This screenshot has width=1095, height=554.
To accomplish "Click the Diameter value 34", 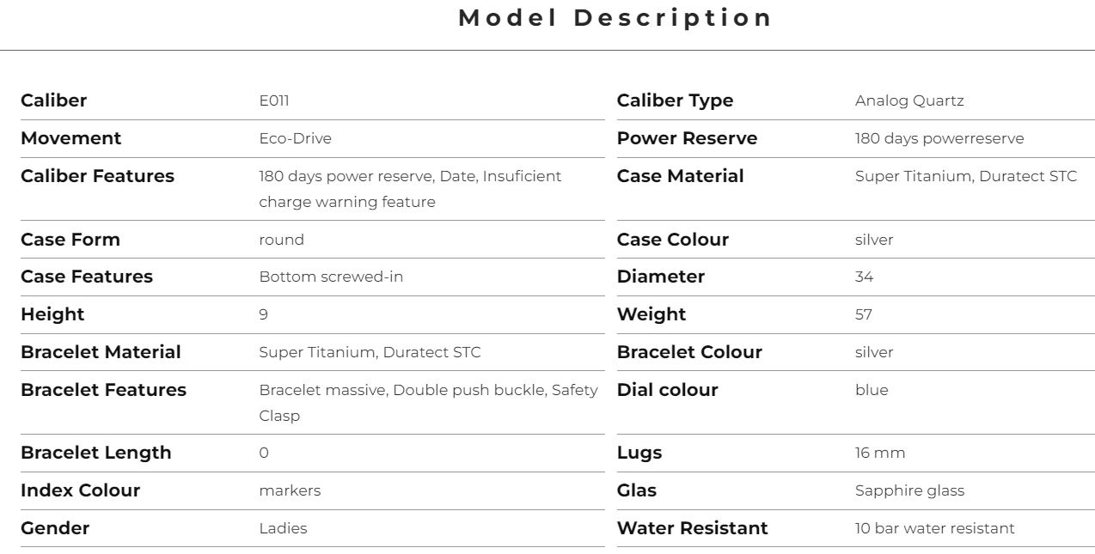I will 865,277.
